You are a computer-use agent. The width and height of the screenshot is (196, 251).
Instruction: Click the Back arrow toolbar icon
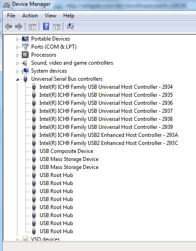click(8, 26)
